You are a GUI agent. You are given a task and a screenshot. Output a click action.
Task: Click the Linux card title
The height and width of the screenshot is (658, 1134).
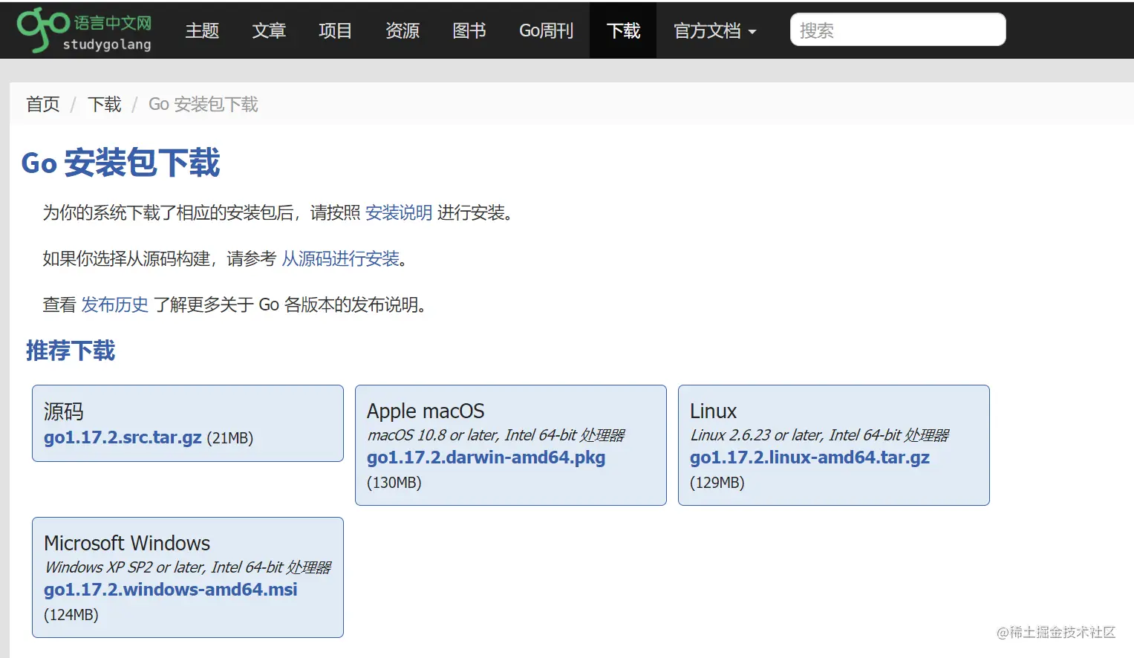pos(713,411)
